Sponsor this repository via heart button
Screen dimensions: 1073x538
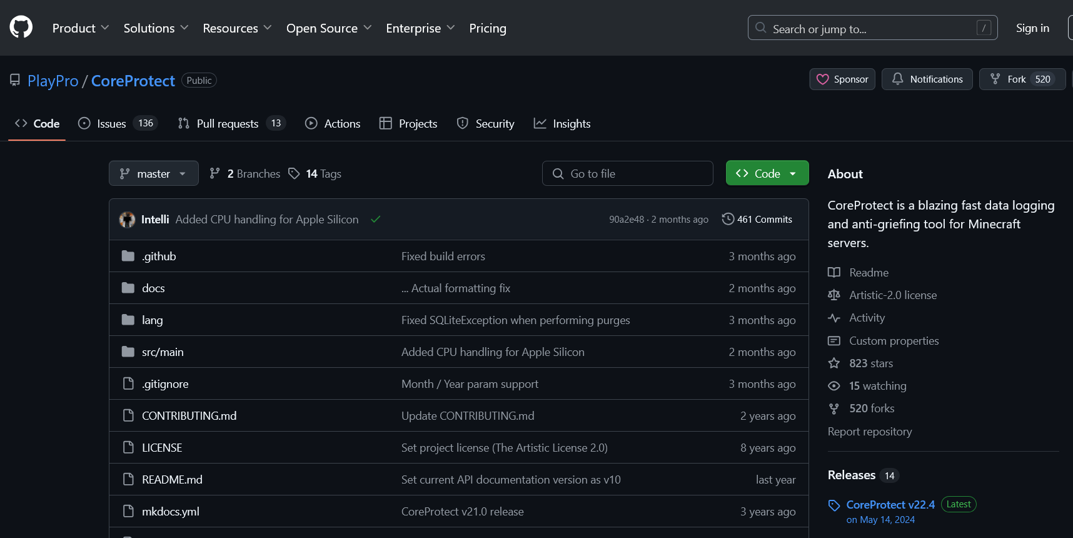[x=842, y=79]
